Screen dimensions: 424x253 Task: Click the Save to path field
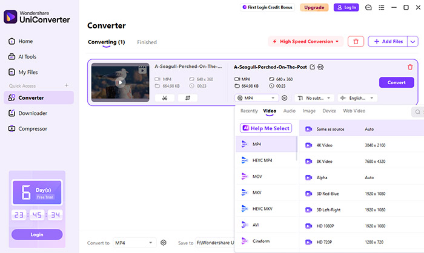click(215, 243)
